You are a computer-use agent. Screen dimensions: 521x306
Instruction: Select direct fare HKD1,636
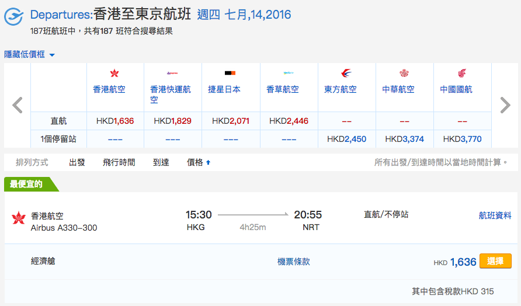coord(115,121)
